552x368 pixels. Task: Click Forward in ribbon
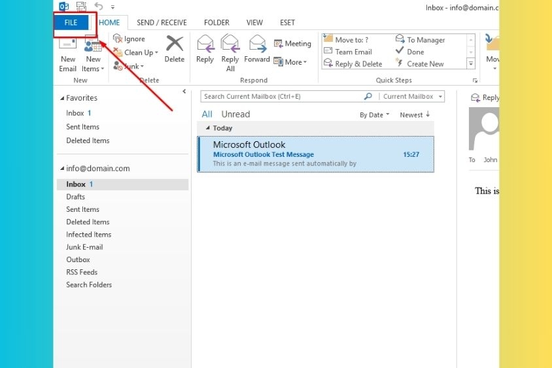pyautogui.click(x=257, y=49)
